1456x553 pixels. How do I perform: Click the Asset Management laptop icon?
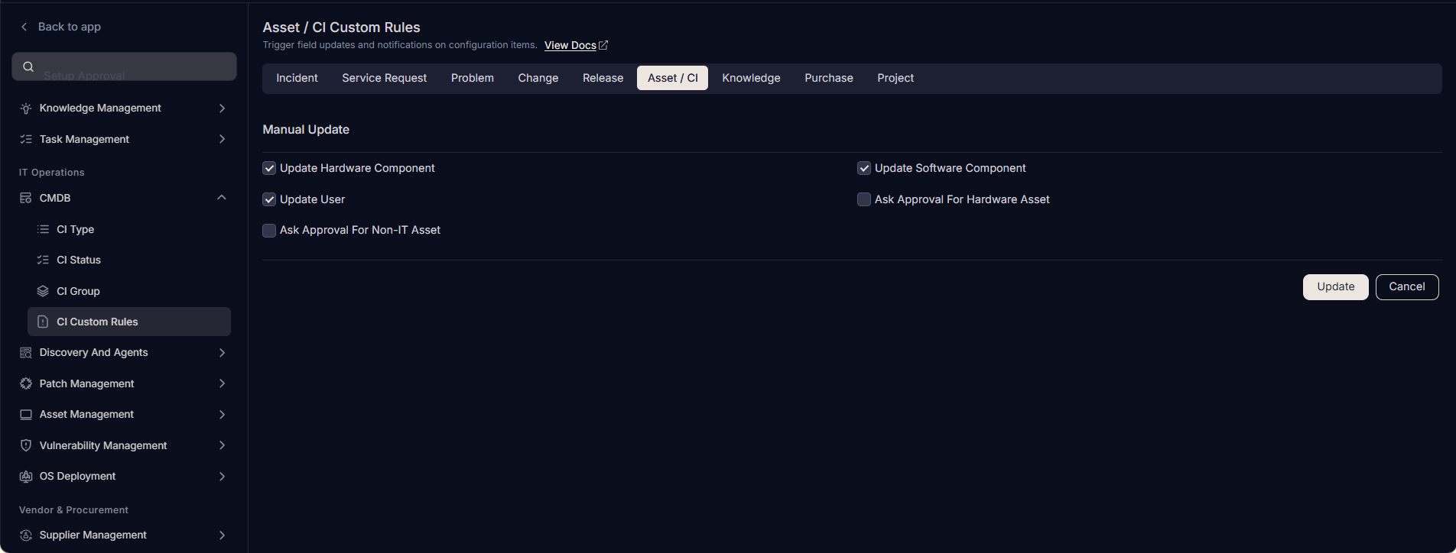click(x=26, y=414)
